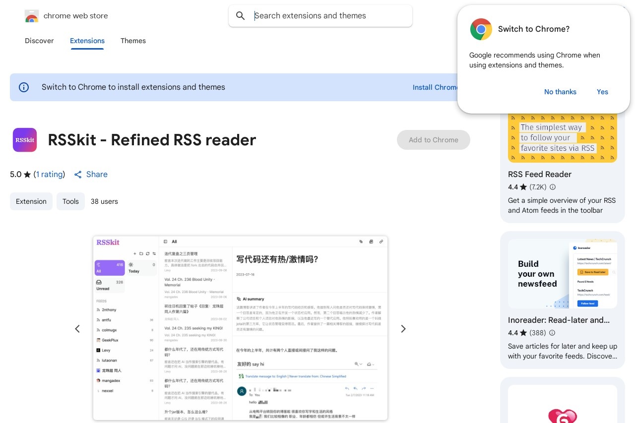Click the share icon beside Share
This screenshot has height=423, width=635.
(78, 175)
